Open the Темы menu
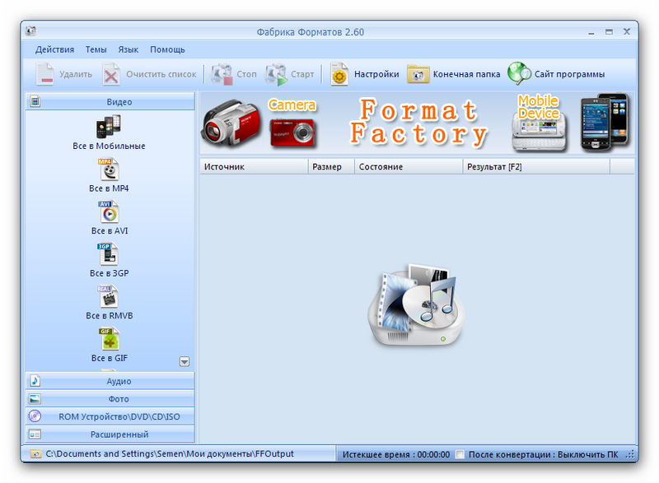 96,49
